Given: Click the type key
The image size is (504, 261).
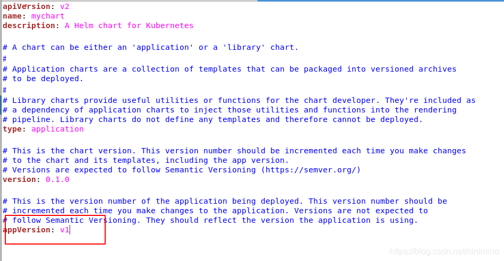Looking at the screenshot, I should click(x=12, y=129).
